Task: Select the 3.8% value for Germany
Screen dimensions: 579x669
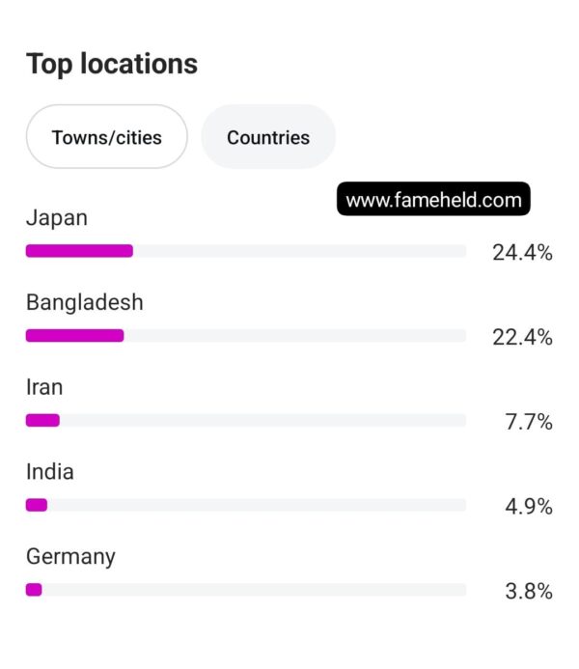Action: coord(529,592)
